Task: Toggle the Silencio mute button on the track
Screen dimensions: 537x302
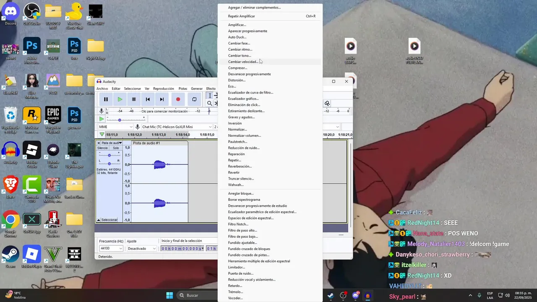Action: tap(103, 148)
